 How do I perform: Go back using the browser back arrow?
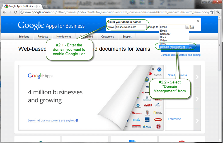tap(4, 12)
